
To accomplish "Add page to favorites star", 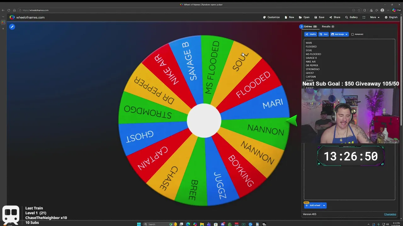I will (359, 10).
